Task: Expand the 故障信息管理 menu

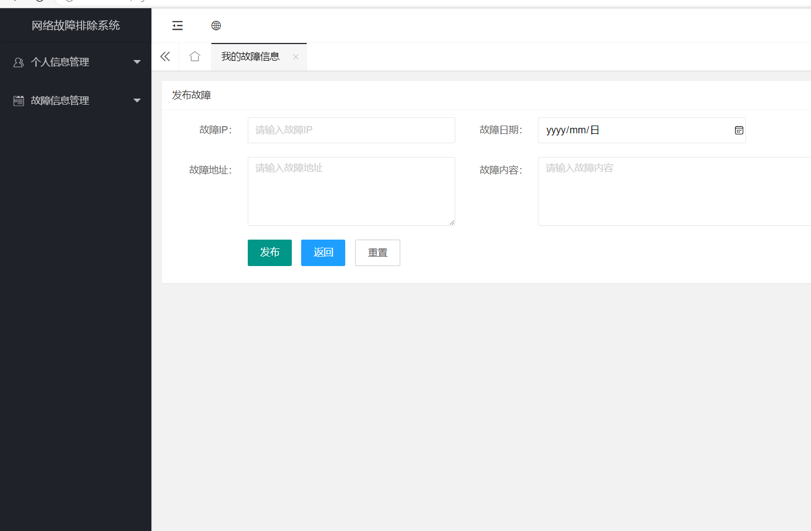Action: [x=61, y=100]
